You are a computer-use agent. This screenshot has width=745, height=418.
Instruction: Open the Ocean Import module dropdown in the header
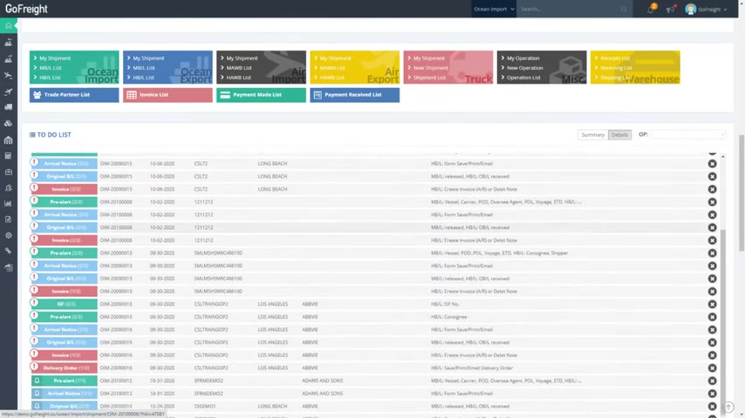point(494,9)
